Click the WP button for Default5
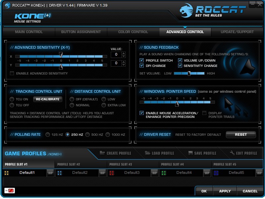The width and height of the screenshot is (265, 199). tap(259, 173)
